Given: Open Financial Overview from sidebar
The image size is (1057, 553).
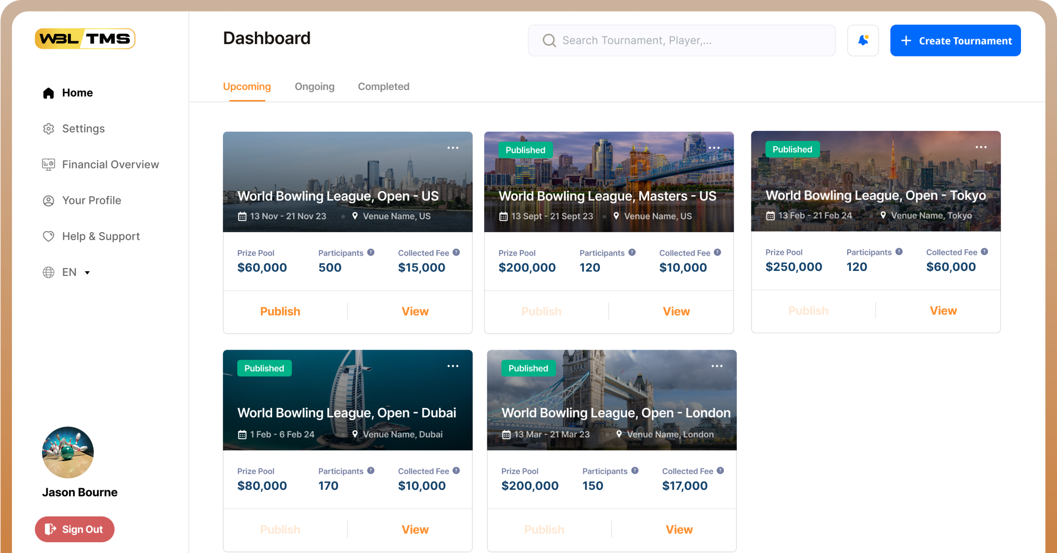Looking at the screenshot, I should pyautogui.click(x=110, y=164).
